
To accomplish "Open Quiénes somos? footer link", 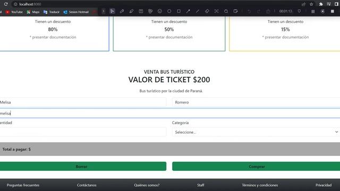I will click(x=147, y=185).
